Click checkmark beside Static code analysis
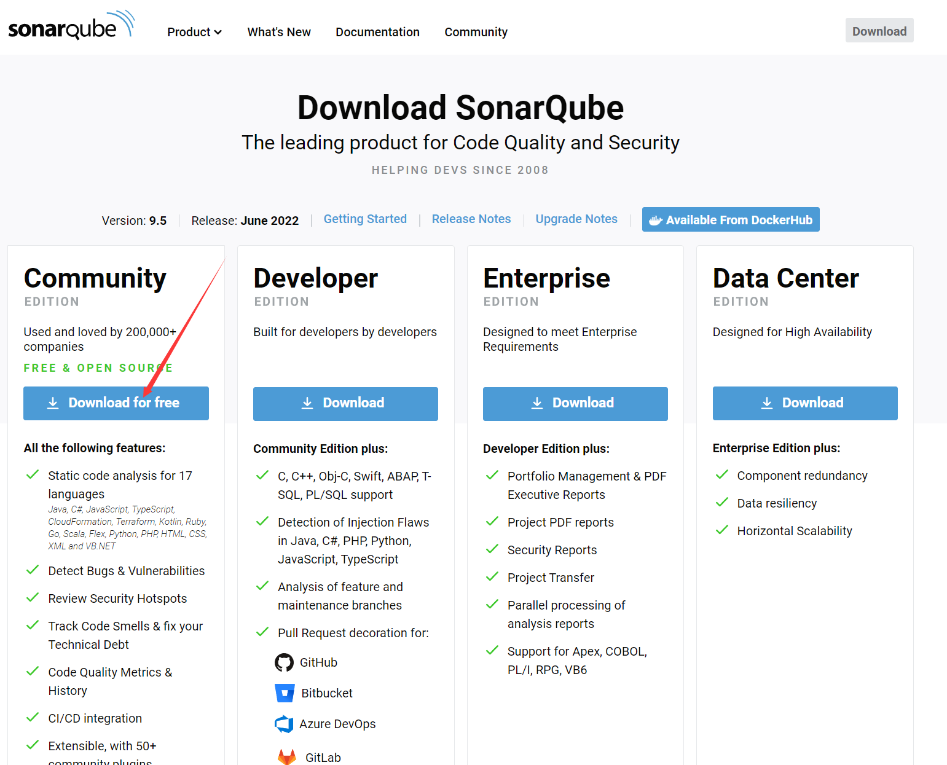947x765 pixels. click(x=33, y=475)
